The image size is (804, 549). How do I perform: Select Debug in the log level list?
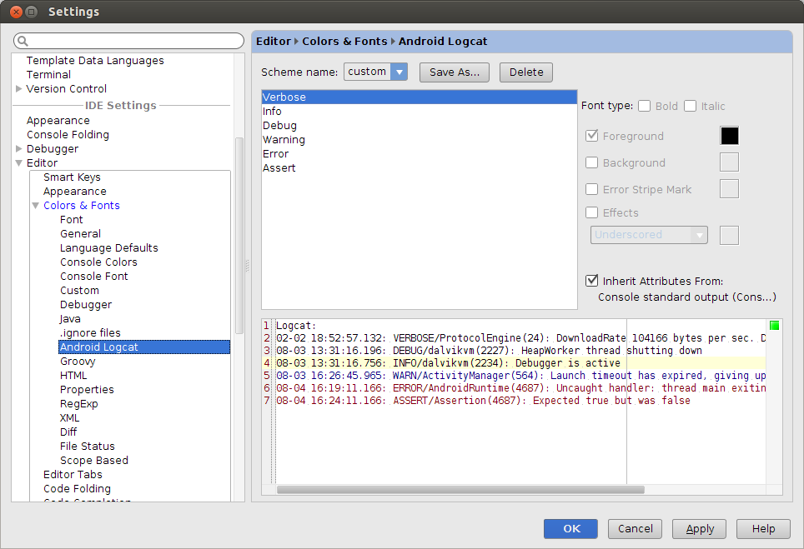[x=420, y=126]
